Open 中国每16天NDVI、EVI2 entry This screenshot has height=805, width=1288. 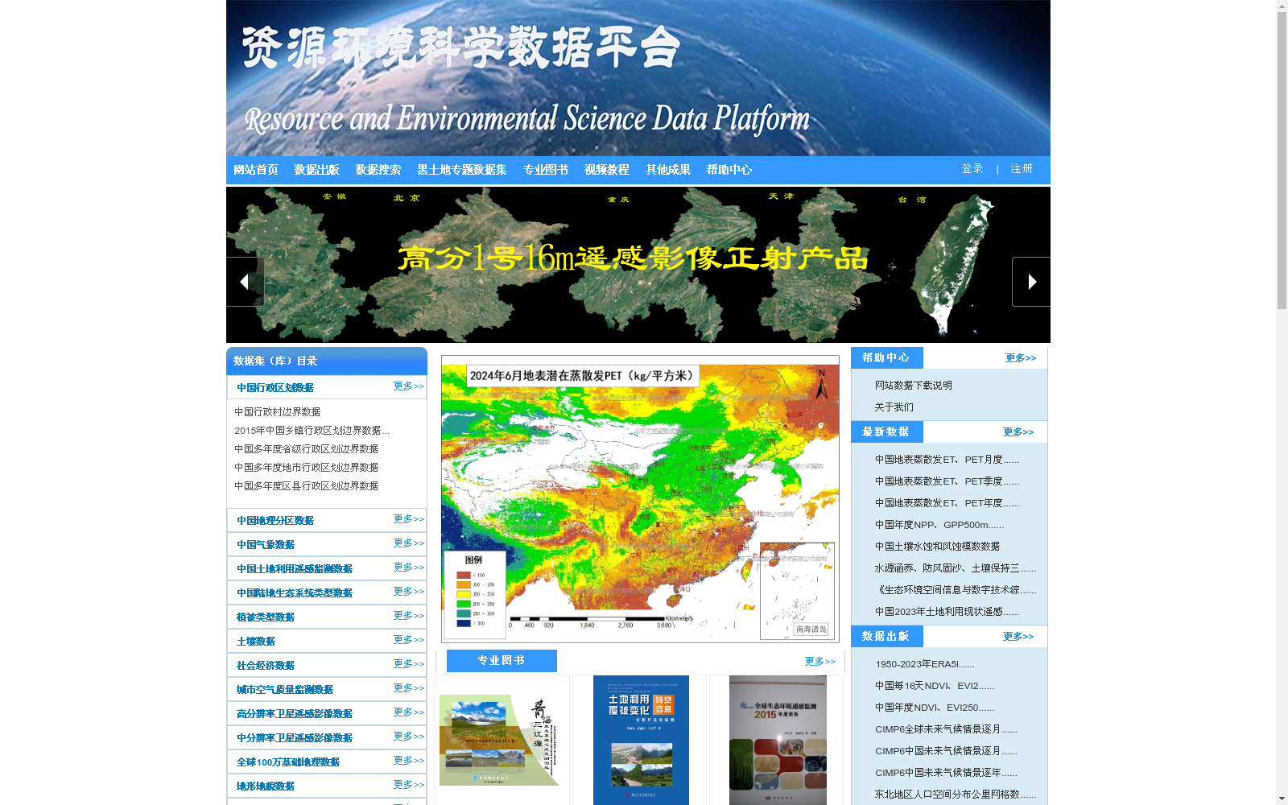tap(935, 686)
